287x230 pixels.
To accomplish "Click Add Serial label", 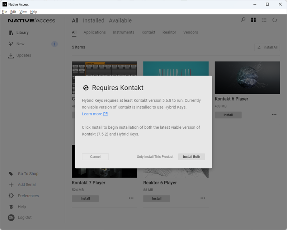I will pos(27,185).
